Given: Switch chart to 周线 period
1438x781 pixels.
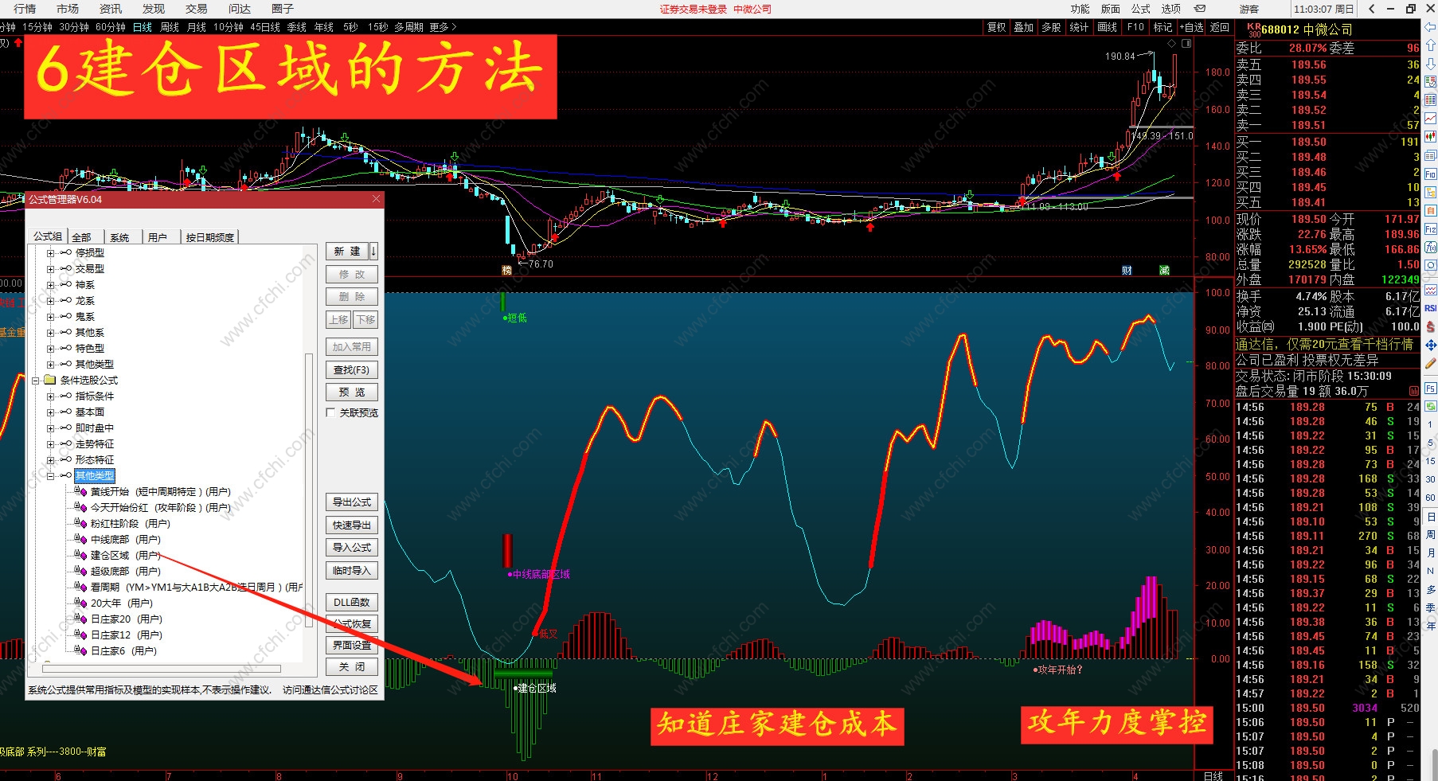Looking at the screenshot, I should coord(170,27).
